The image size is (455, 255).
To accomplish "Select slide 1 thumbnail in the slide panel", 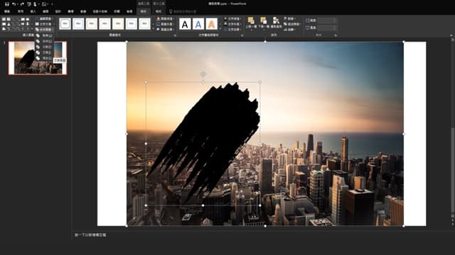I will coord(38,58).
